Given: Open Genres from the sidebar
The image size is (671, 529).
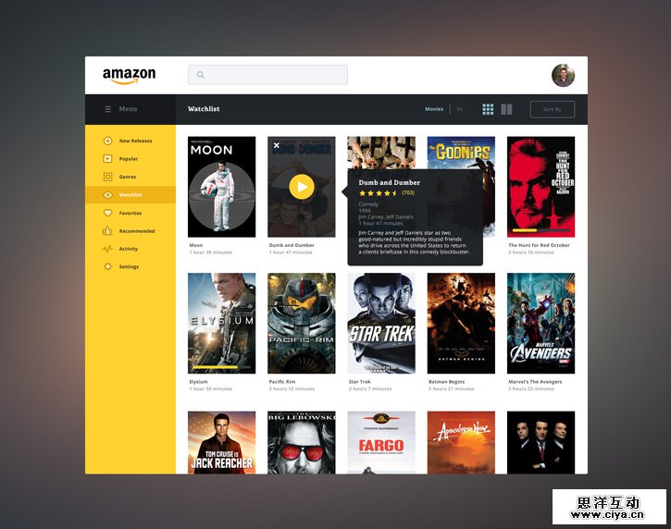Looking at the screenshot, I should coord(107,177).
